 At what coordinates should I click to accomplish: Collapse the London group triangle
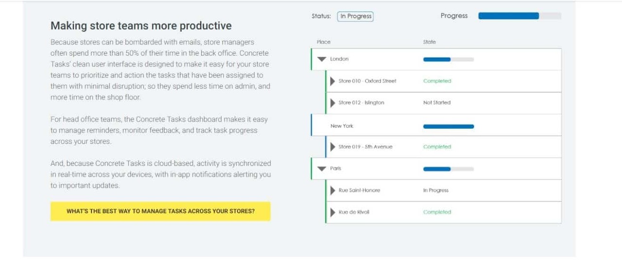click(x=321, y=59)
